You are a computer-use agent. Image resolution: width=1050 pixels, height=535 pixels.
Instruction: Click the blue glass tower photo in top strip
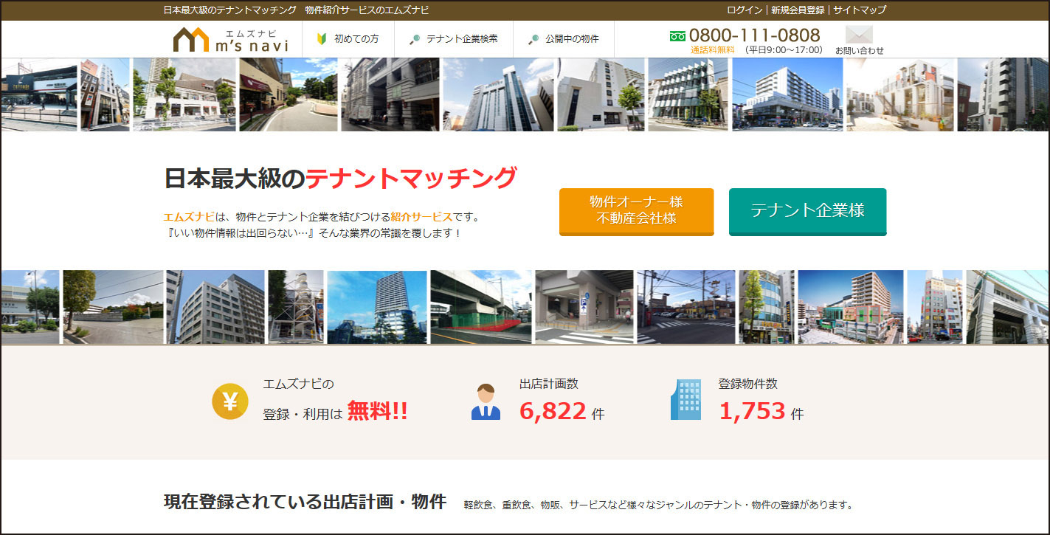tap(498, 94)
